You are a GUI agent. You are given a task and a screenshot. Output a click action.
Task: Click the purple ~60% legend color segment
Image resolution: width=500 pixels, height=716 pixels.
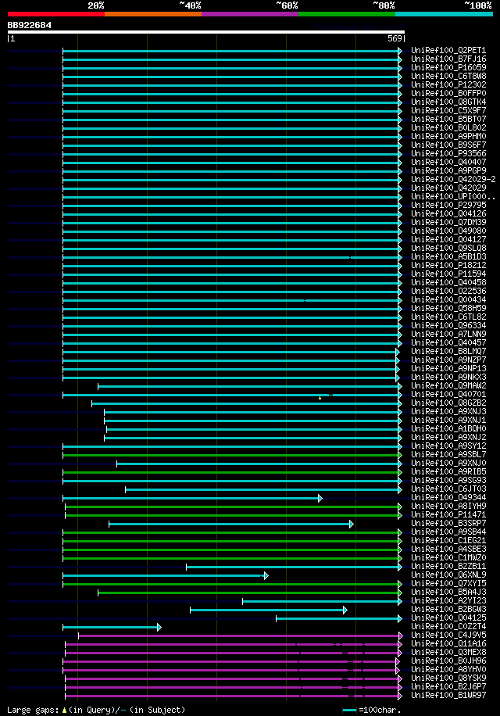pos(250,14)
